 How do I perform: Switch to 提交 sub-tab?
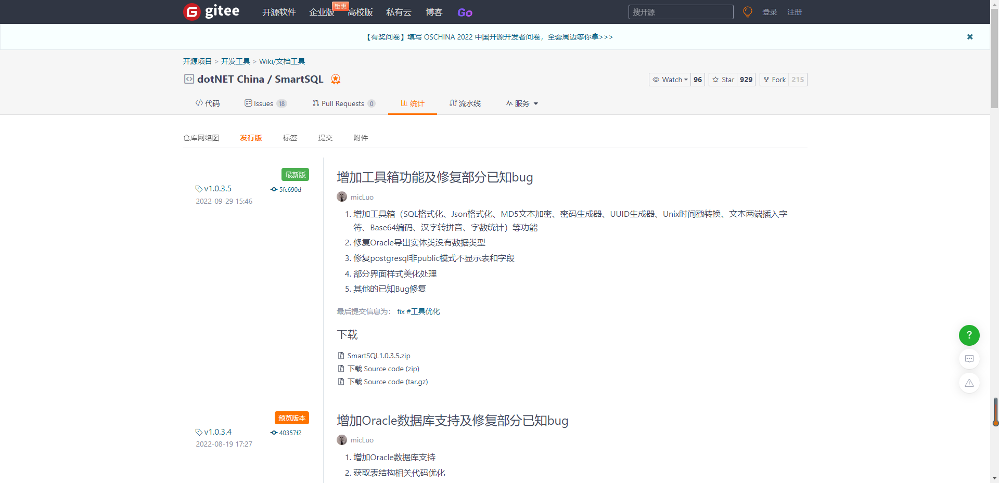point(325,138)
